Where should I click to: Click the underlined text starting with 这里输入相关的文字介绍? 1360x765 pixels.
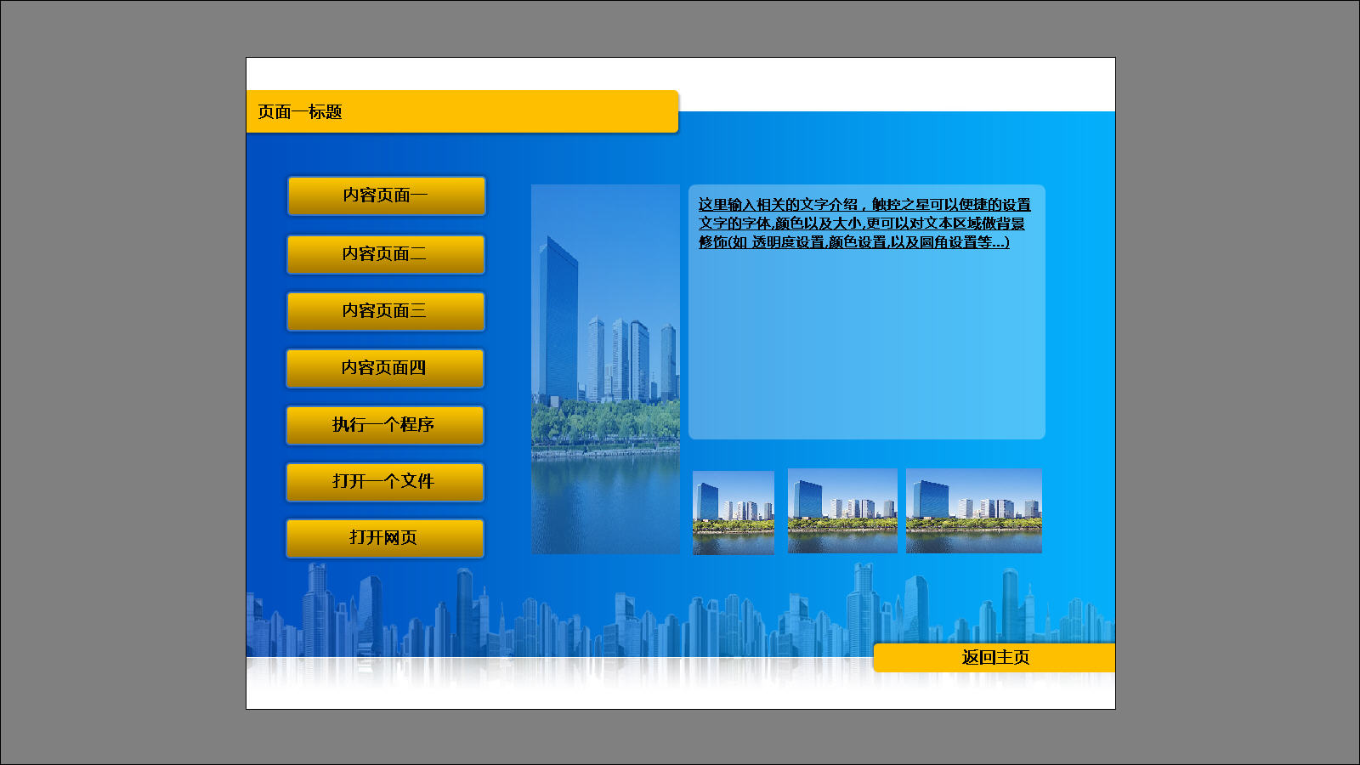point(864,205)
